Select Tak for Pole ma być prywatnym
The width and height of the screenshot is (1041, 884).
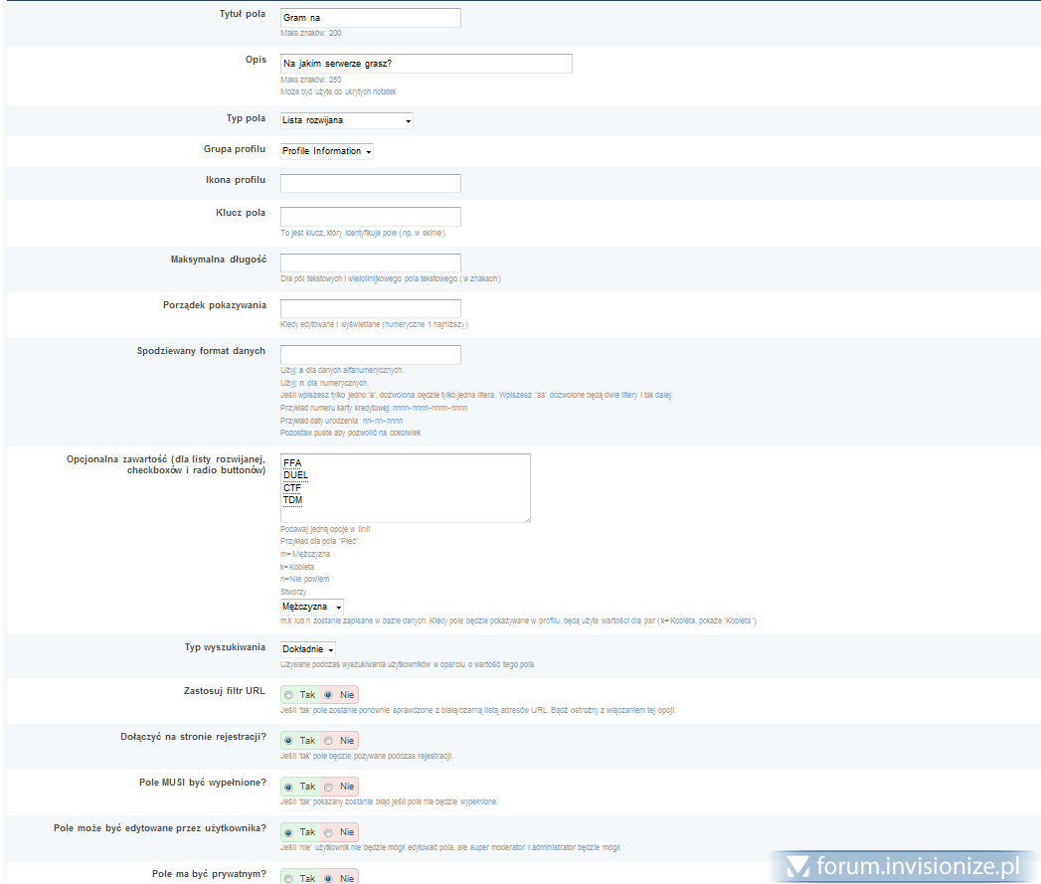(289, 878)
